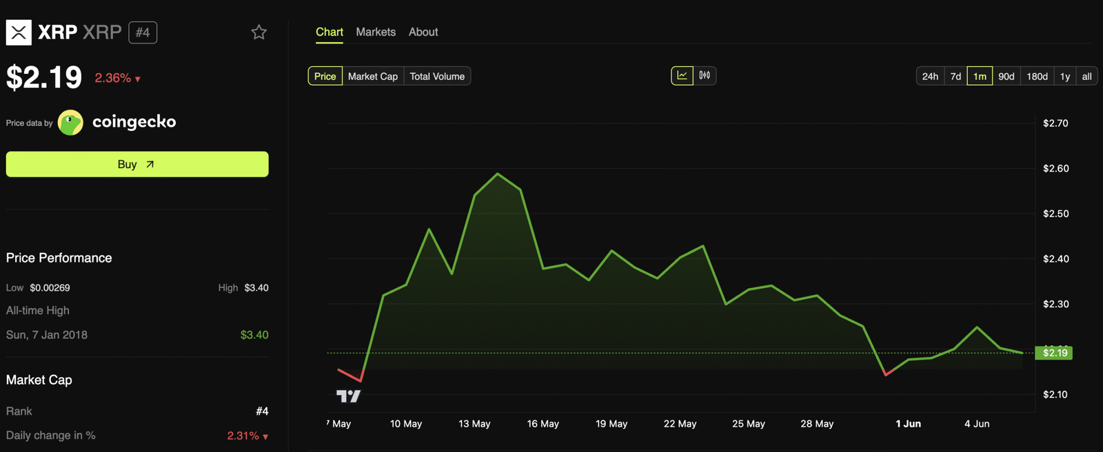Click the $2.19 current price label on axis
The height and width of the screenshot is (452, 1103).
1054,353
